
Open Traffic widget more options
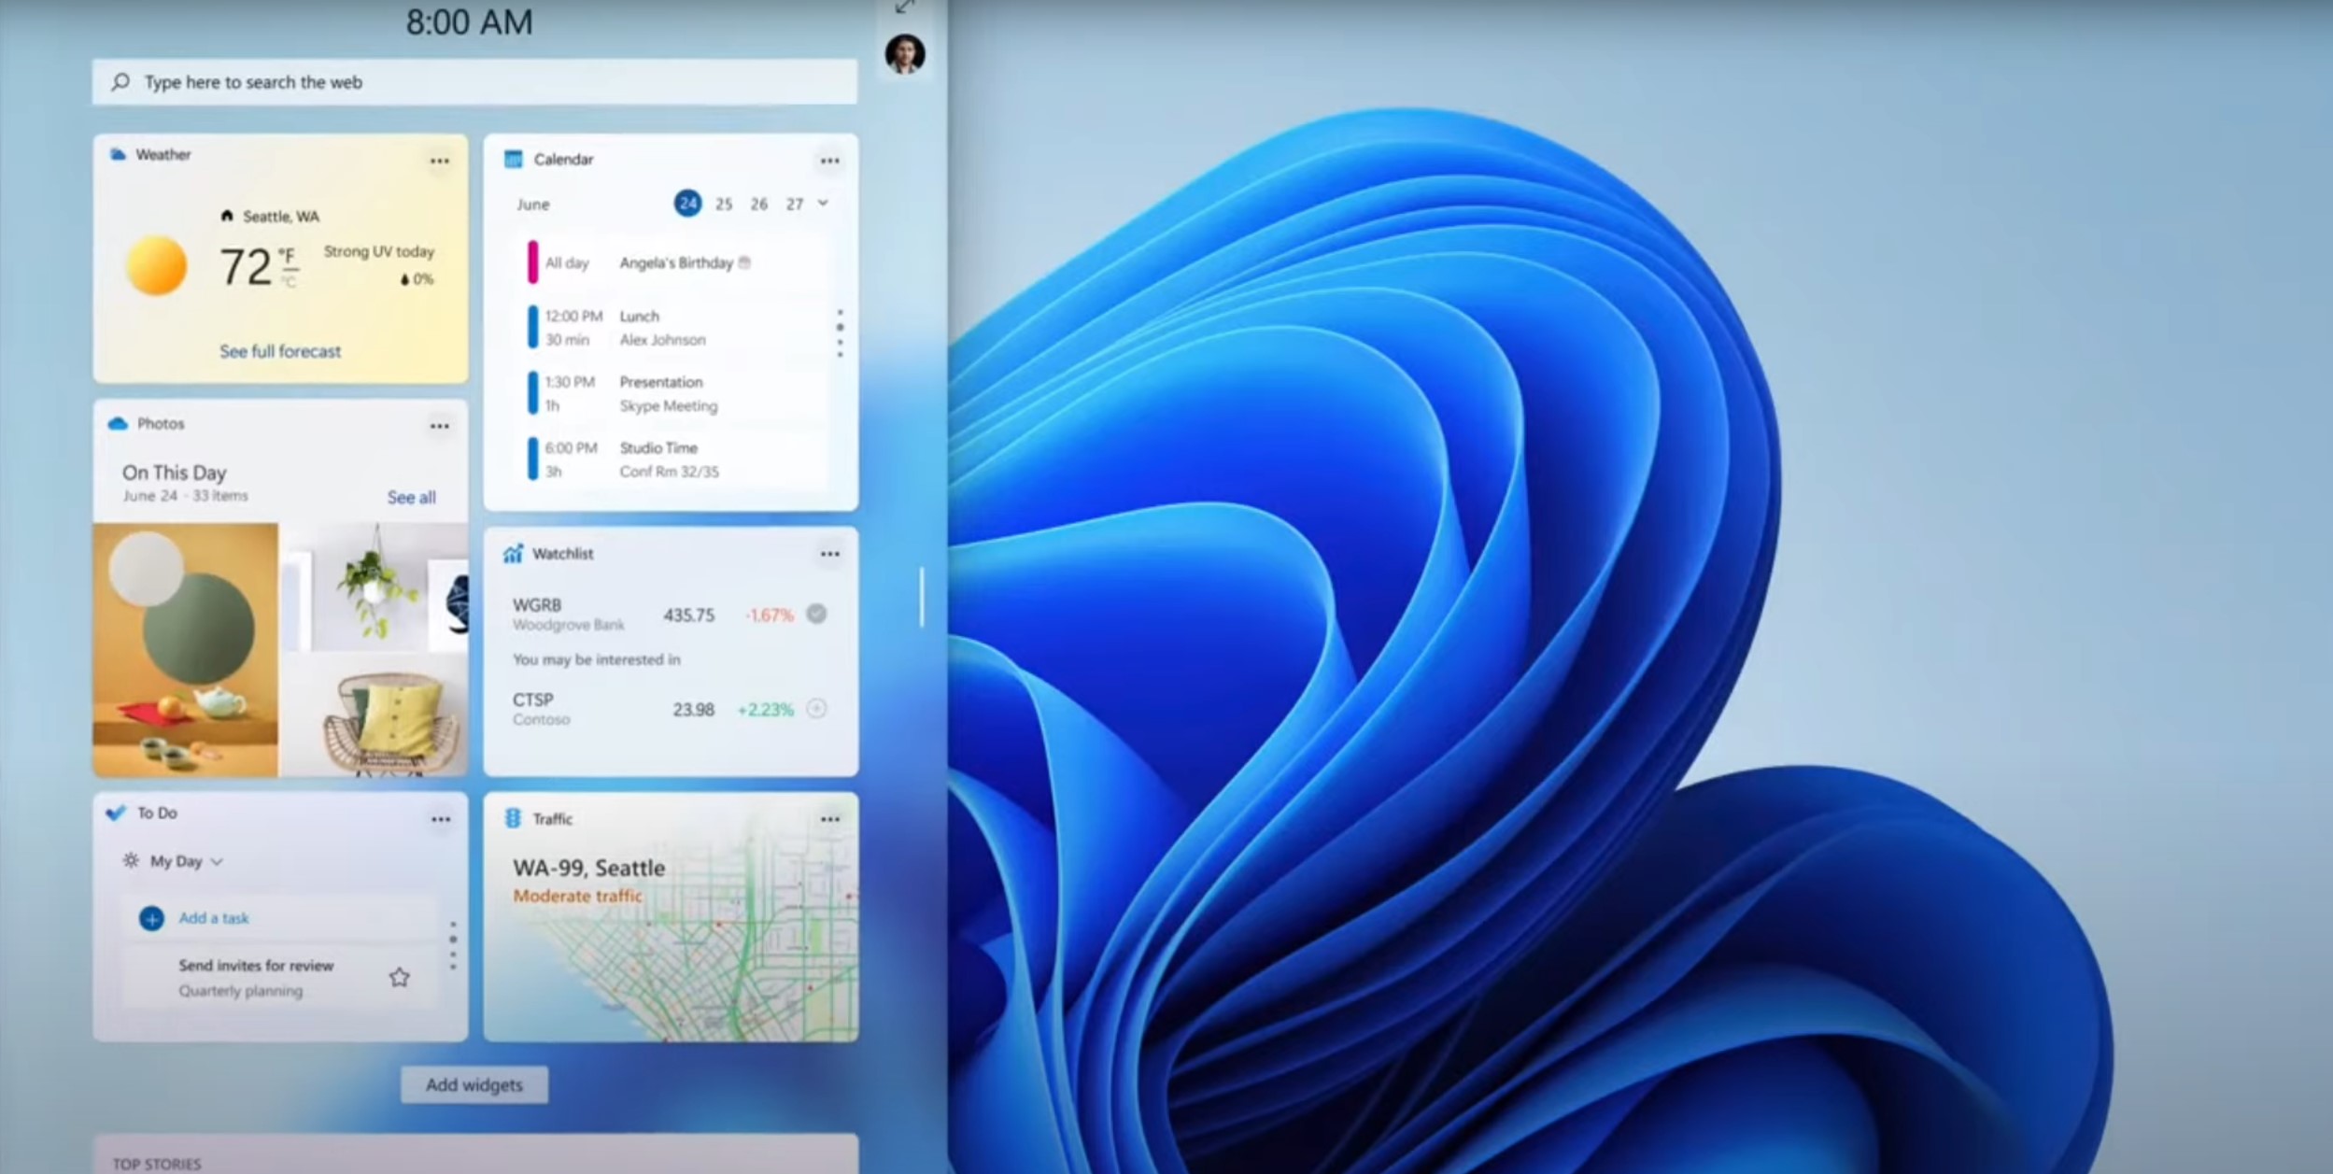829,819
